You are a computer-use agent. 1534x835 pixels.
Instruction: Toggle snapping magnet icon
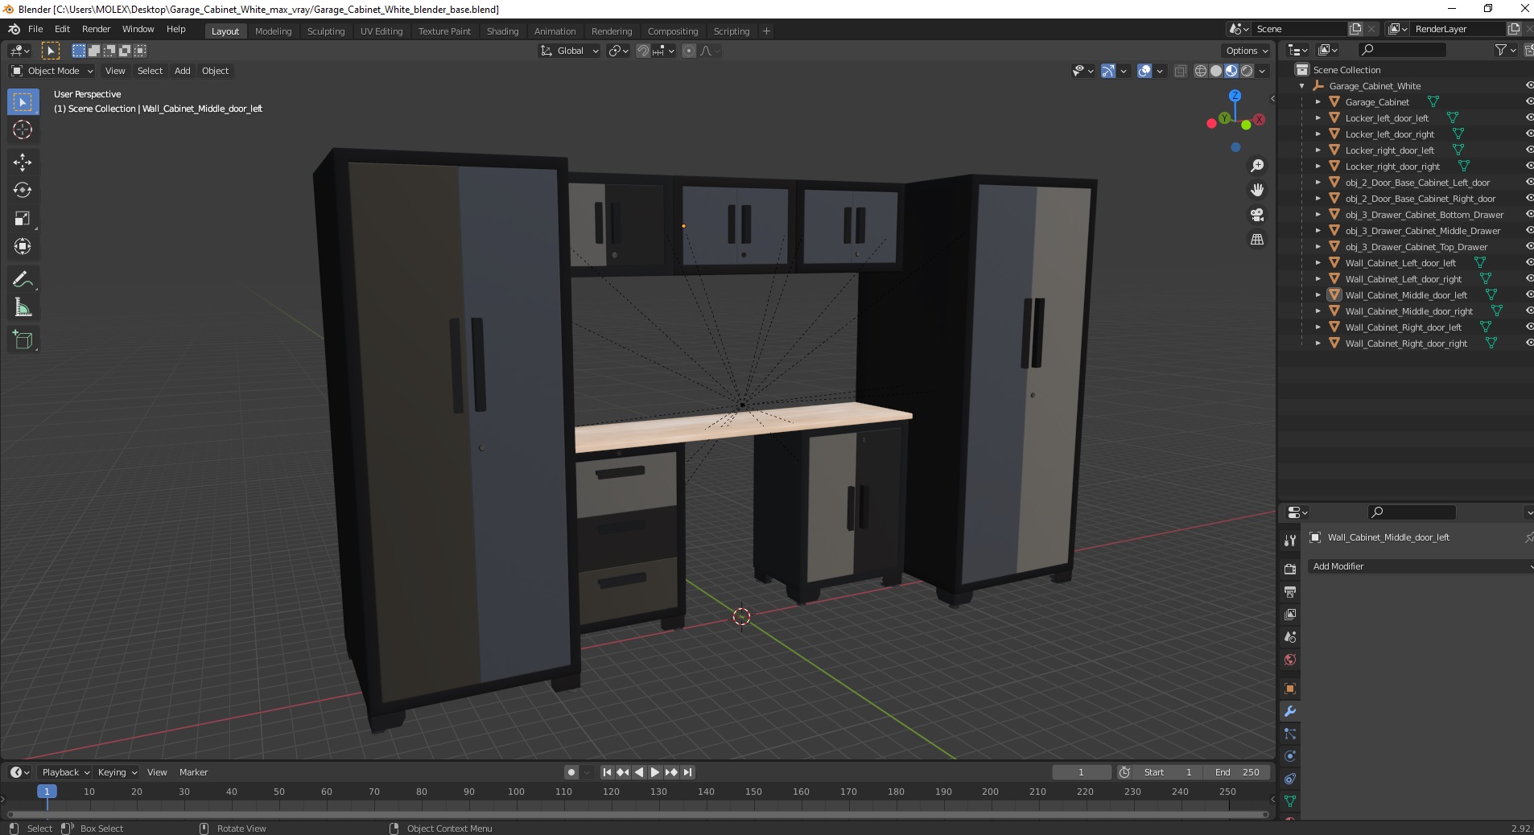643,51
